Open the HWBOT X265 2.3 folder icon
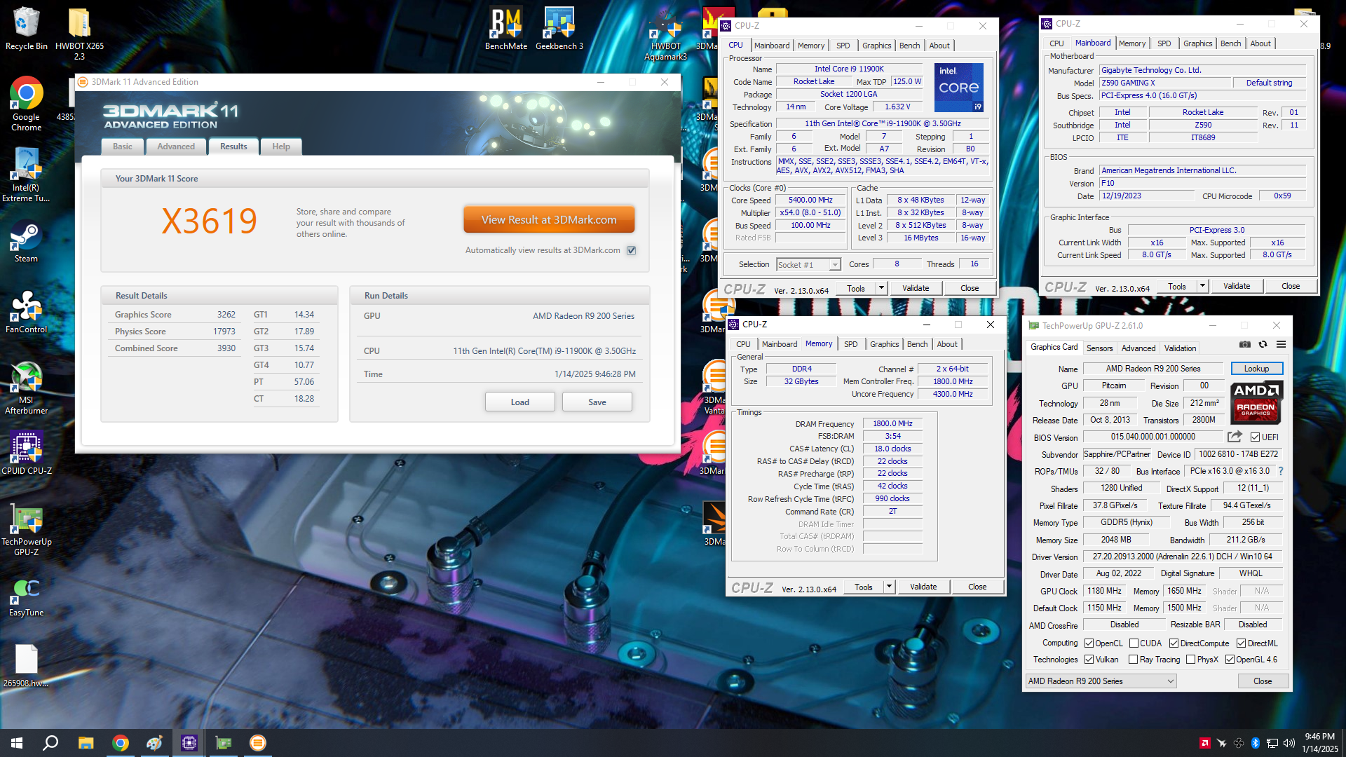Image resolution: width=1346 pixels, height=757 pixels. 79,33
